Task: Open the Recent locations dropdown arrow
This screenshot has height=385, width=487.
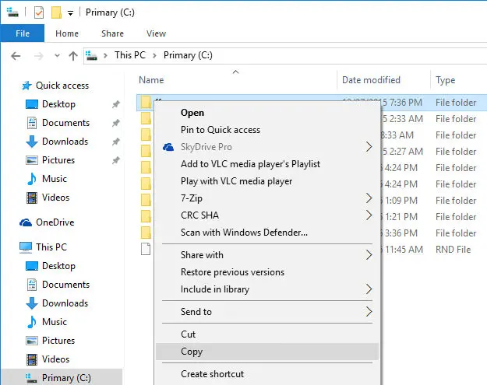Action: [57, 56]
